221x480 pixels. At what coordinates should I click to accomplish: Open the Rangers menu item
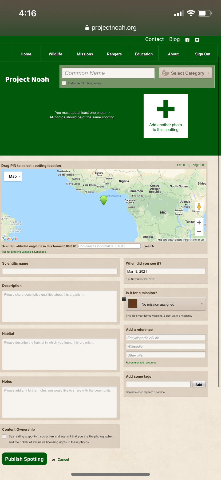coord(114,54)
